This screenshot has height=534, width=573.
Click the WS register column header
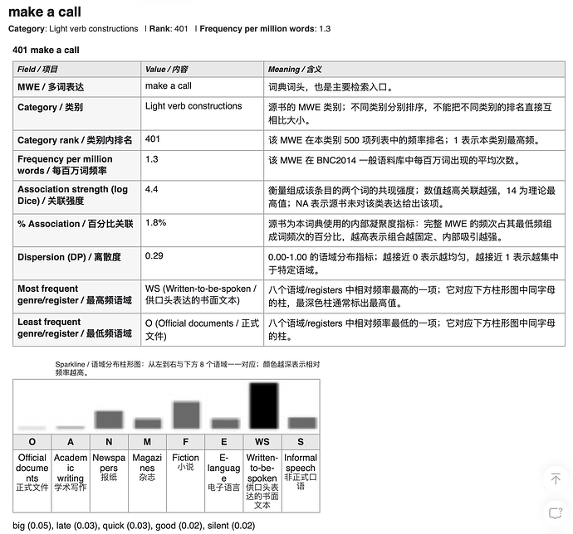coord(262,442)
